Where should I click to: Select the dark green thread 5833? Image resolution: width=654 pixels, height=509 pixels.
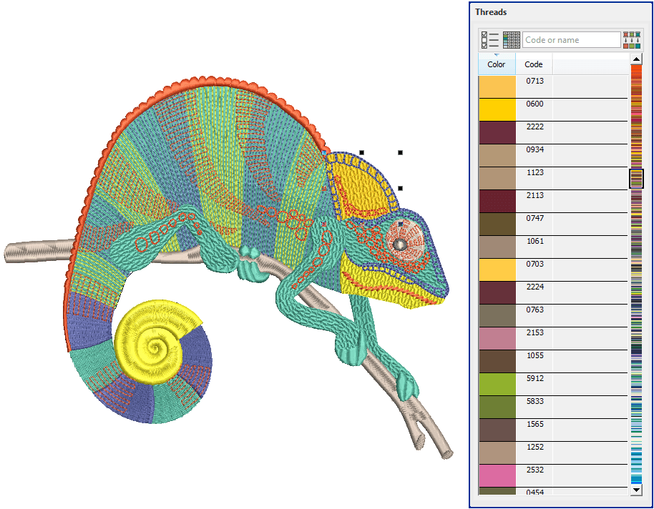click(x=497, y=407)
